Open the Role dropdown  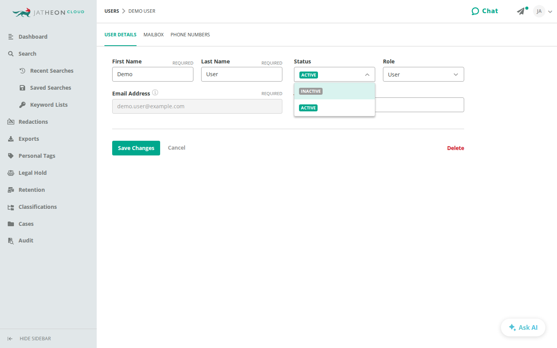(424, 74)
